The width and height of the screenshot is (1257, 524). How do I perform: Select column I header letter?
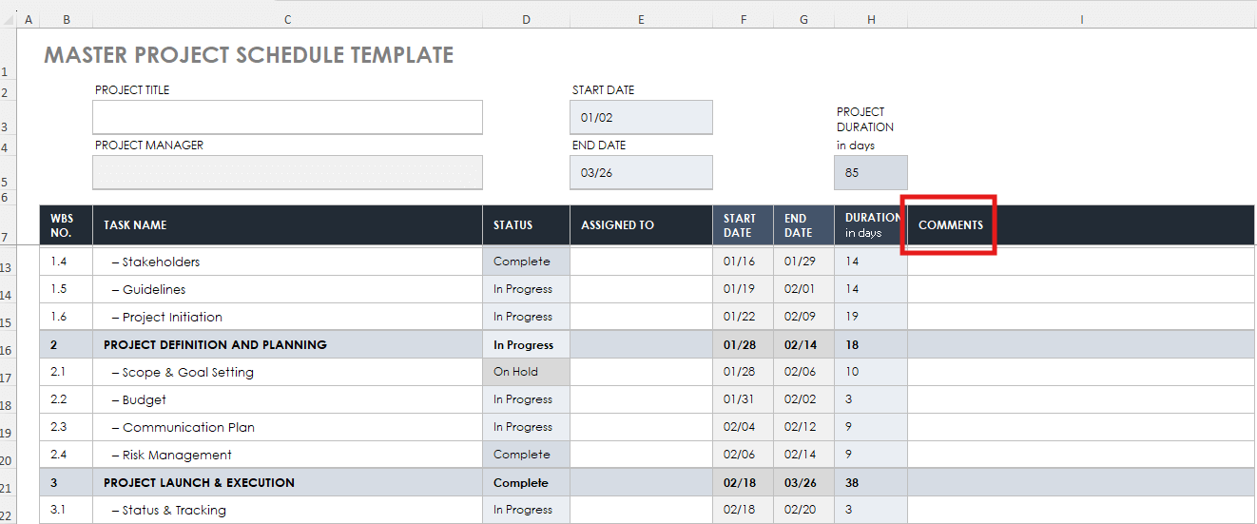click(1082, 20)
